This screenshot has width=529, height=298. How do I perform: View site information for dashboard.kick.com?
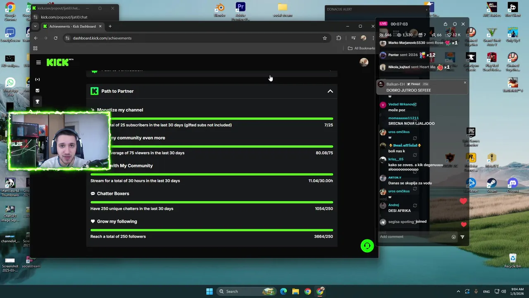pos(67,38)
